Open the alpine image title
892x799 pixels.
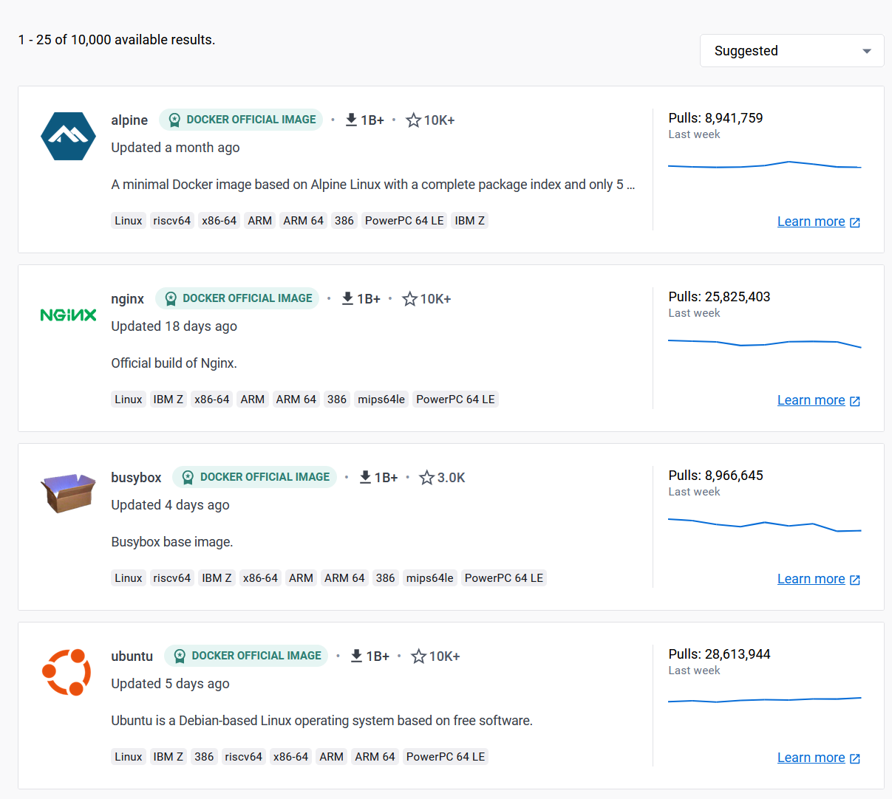[129, 120]
